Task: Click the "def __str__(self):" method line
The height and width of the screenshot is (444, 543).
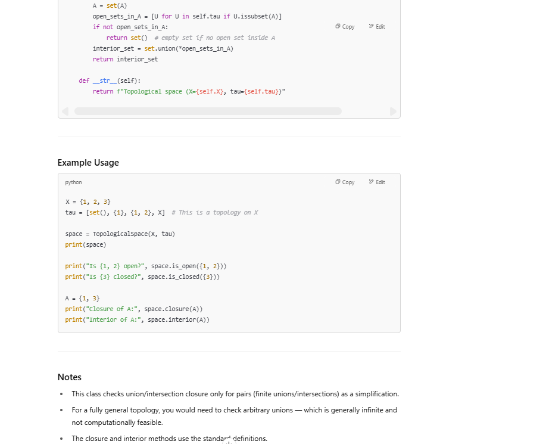Action: pyautogui.click(x=110, y=81)
